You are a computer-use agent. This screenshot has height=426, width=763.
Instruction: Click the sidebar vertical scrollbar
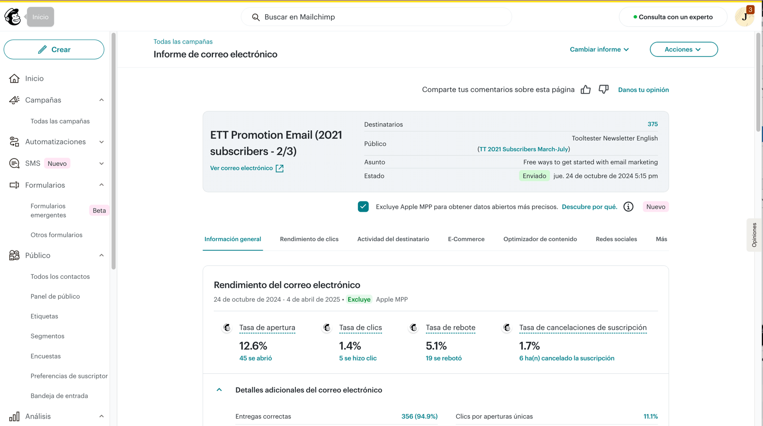(x=113, y=151)
